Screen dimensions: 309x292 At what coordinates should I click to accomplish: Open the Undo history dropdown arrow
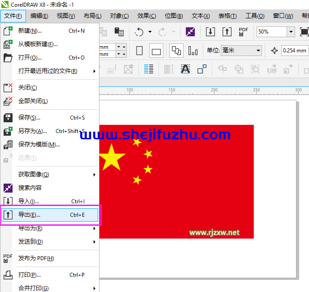pyautogui.click(x=150, y=32)
